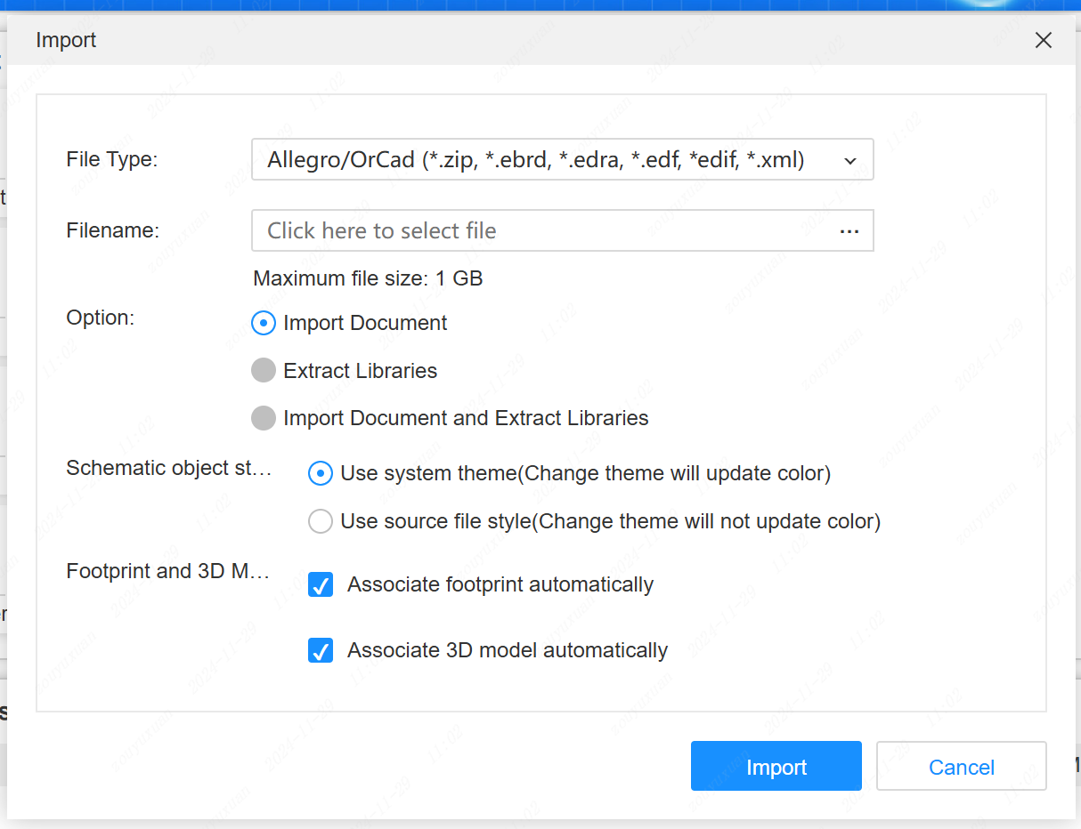1081x829 pixels.
Task: Click the browse ellipsis icon in Filename field
Action: pos(849,231)
